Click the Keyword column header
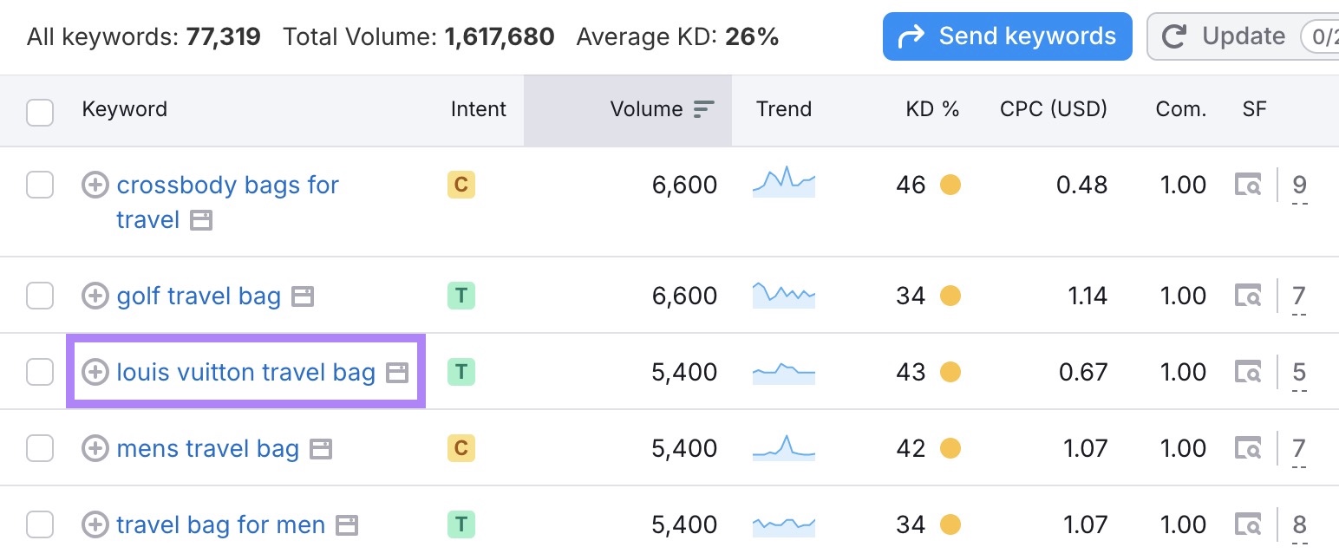Viewport: 1339px width, 560px height. coord(124,109)
